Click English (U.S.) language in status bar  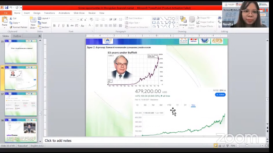point(37,146)
